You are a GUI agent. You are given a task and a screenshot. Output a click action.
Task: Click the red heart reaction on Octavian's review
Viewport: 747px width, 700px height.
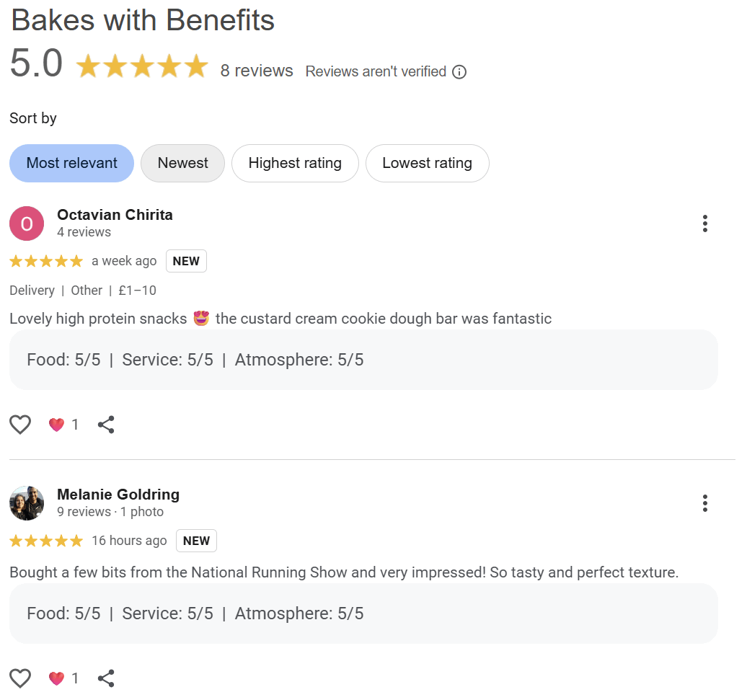coord(56,425)
